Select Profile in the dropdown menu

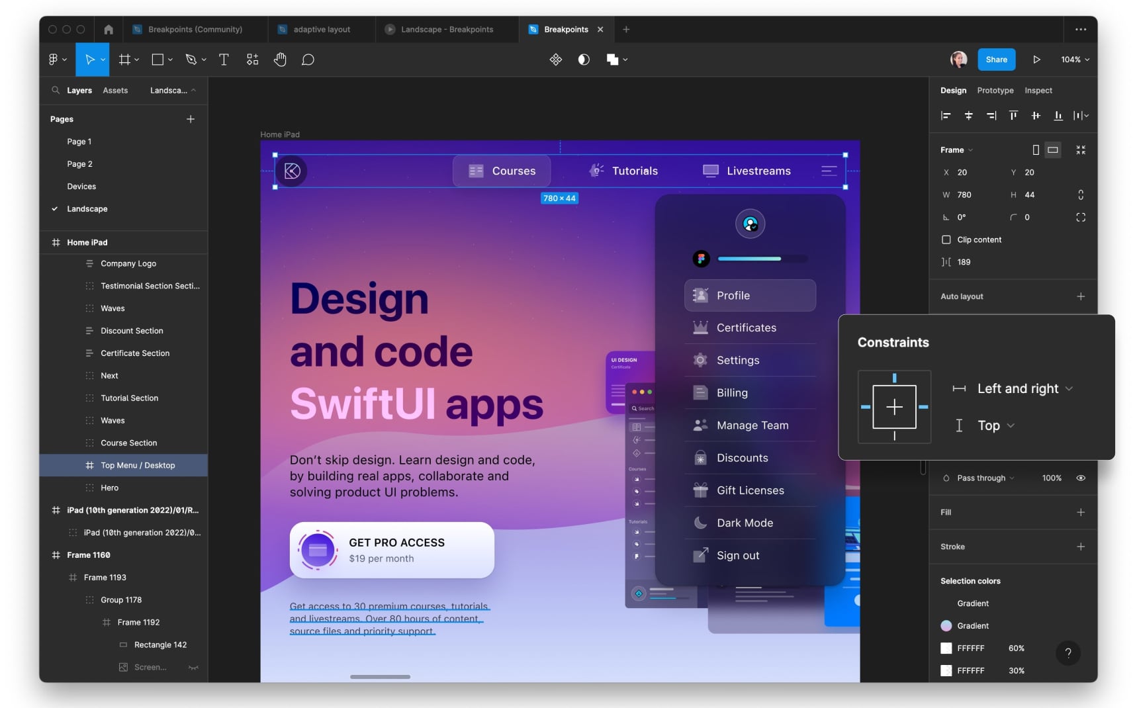(x=750, y=295)
